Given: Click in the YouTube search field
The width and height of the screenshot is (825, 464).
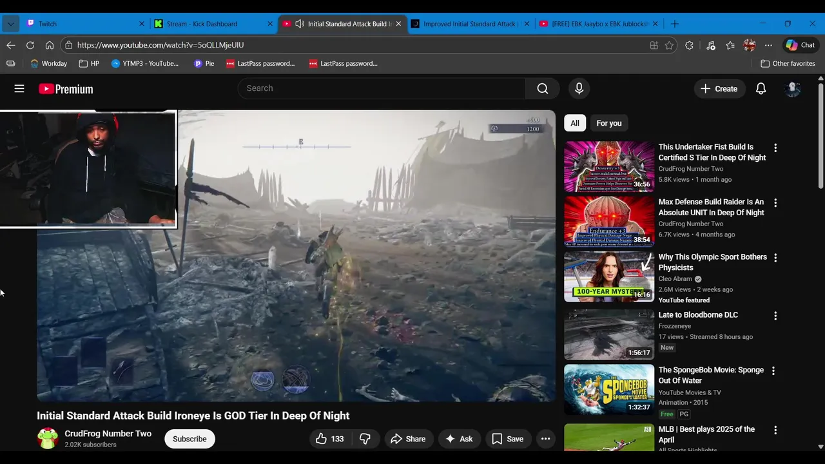Looking at the screenshot, I should (382, 88).
